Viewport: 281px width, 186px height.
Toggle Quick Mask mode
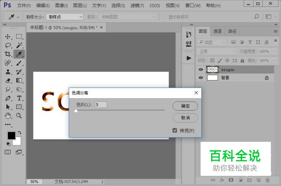click(x=8, y=152)
